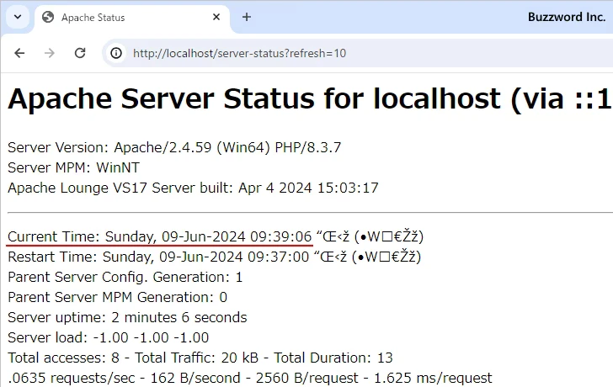Click the underlined Current Time line
613x387 pixels.
point(160,236)
